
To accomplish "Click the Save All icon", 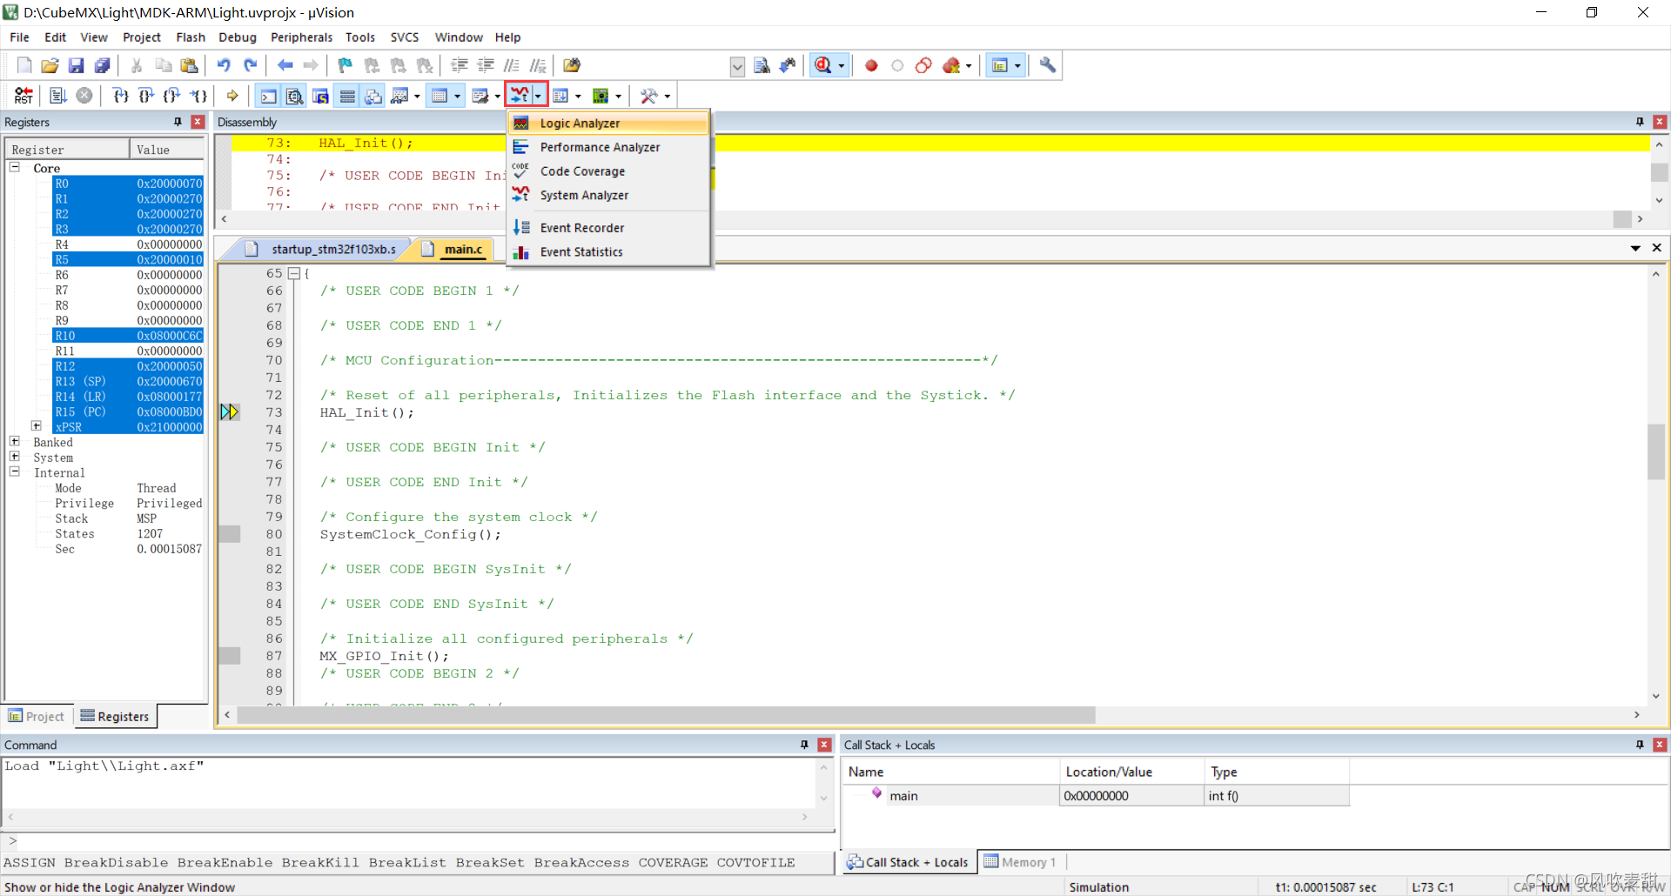I will pos(103,65).
